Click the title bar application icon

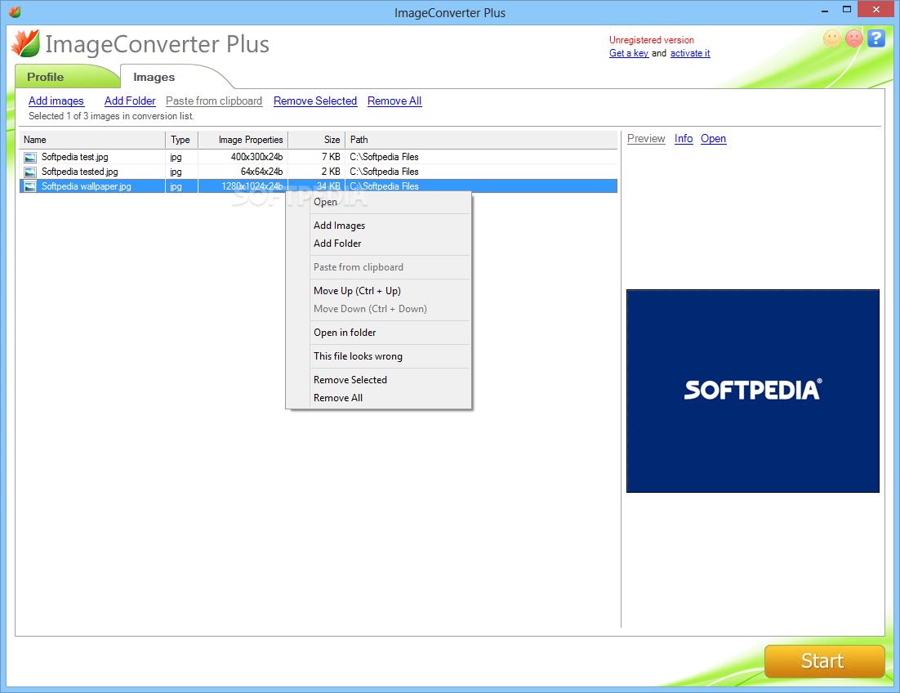click(x=15, y=11)
